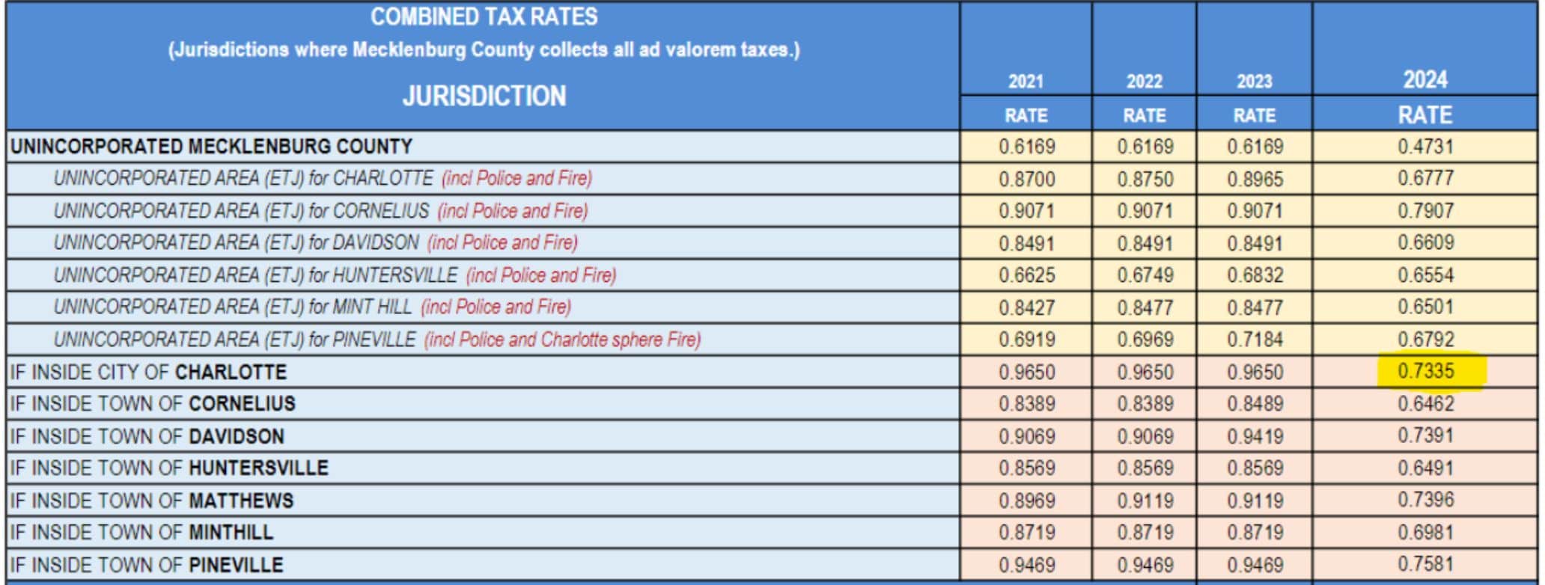
Task: Select the 0.7581 Pineville 2024 rate
Action: [1425, 564]
